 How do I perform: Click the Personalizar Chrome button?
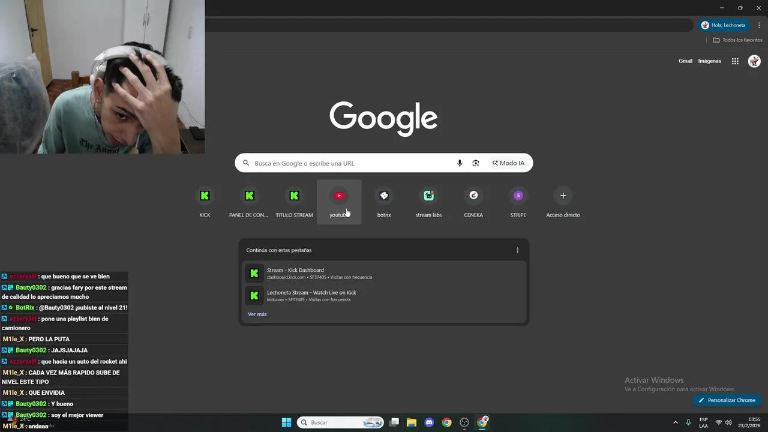pyautogui.click(x=727, y=400)
